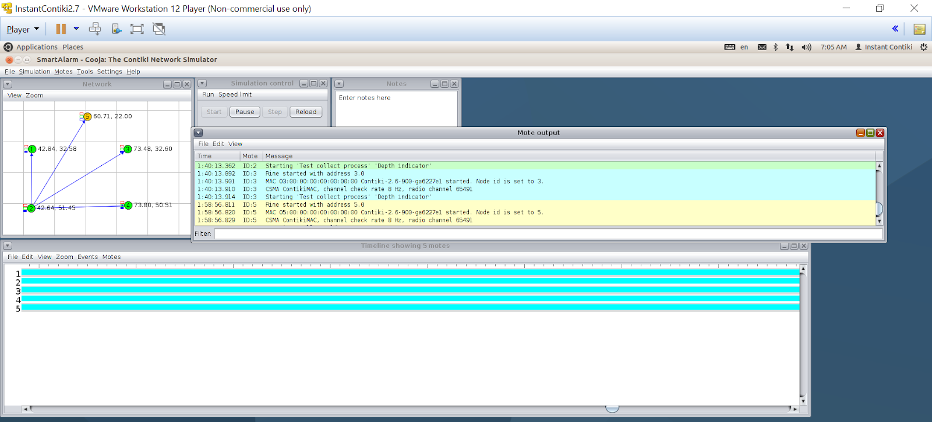
Task: Click the Timeline horizontal scrollbar thumb
Action: (612, 409)
